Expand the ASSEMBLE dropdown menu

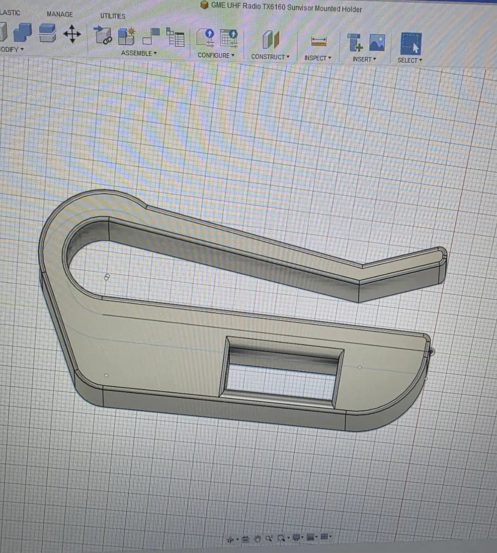139,53
